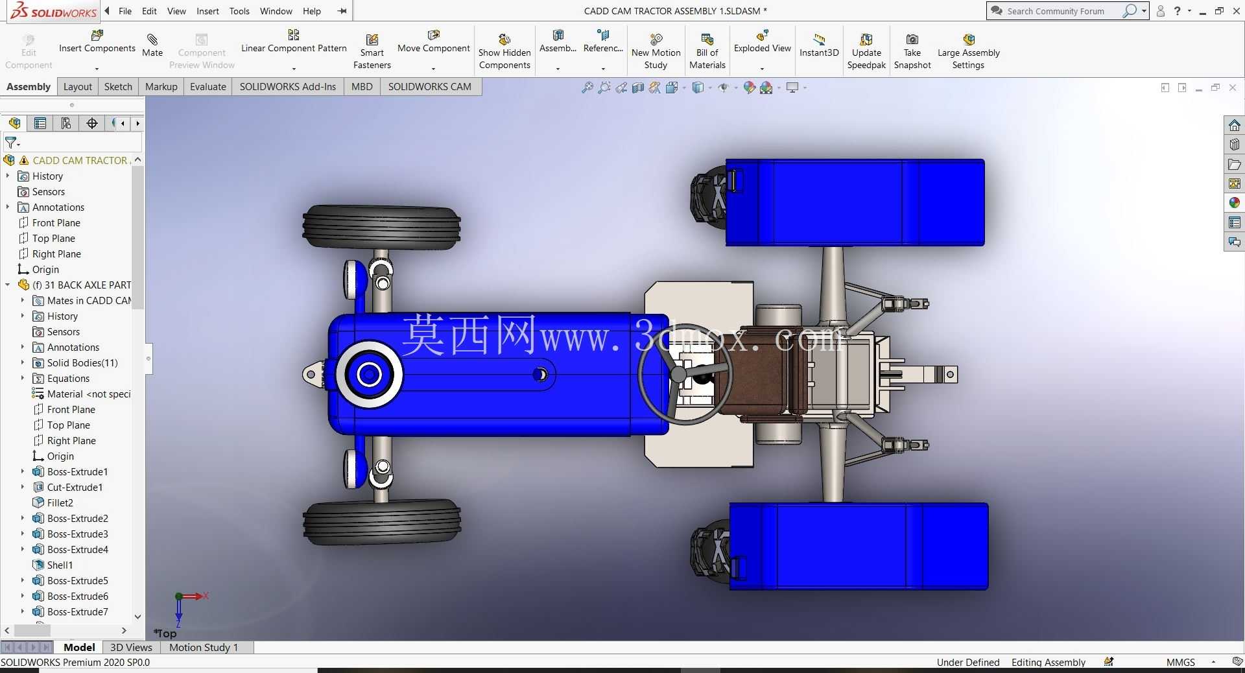Click the MMGS unit system button
Viewport: 1245px width, 673px height.
click(x=1180, y=662)
